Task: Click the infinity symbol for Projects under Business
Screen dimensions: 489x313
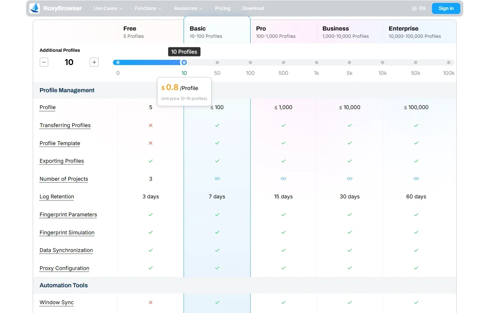Action: point(350,179)
